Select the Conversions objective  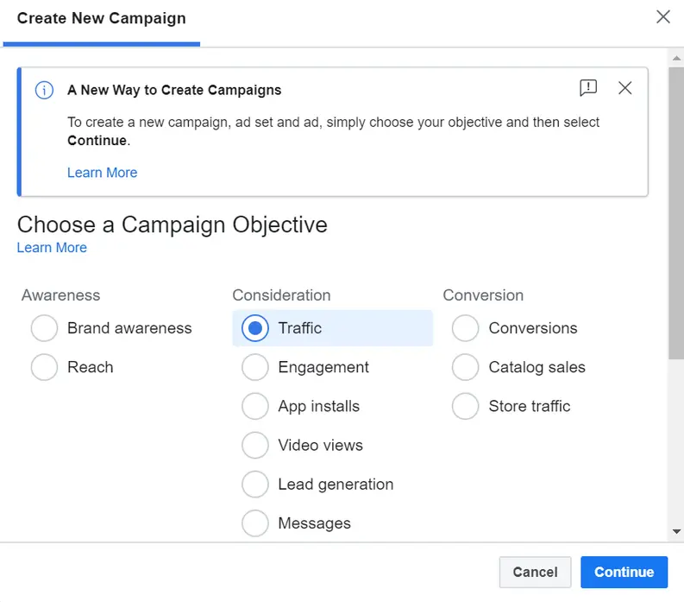[466, 328]
